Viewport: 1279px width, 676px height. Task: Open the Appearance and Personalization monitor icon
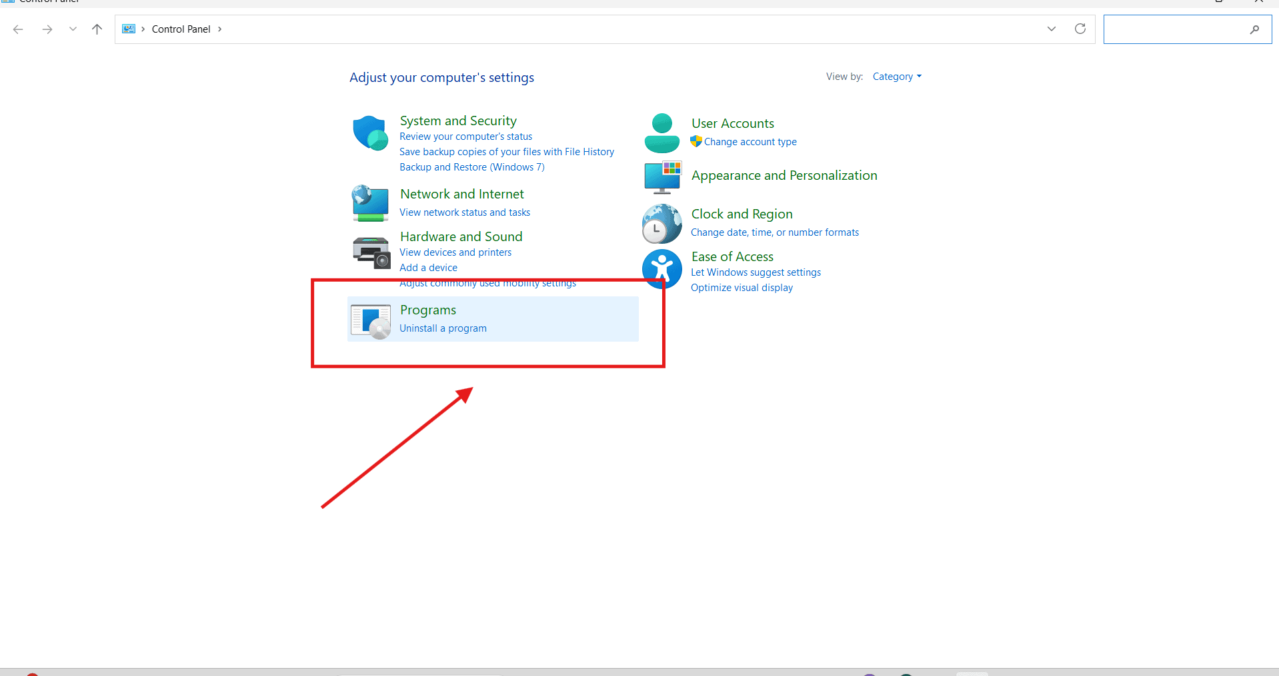tap(662, 176)
